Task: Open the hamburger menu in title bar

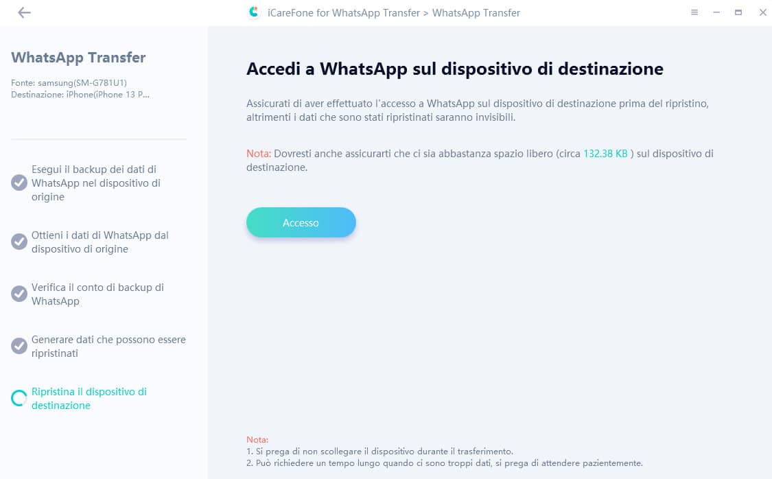Action: coord(694,12)
